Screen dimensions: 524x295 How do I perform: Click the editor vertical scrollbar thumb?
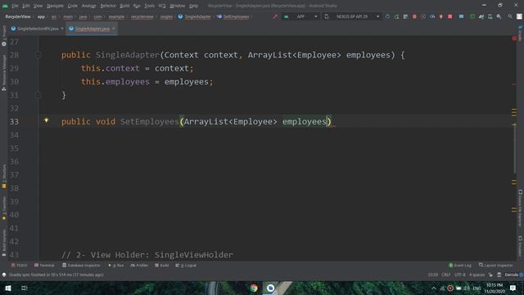click(515, 149)
